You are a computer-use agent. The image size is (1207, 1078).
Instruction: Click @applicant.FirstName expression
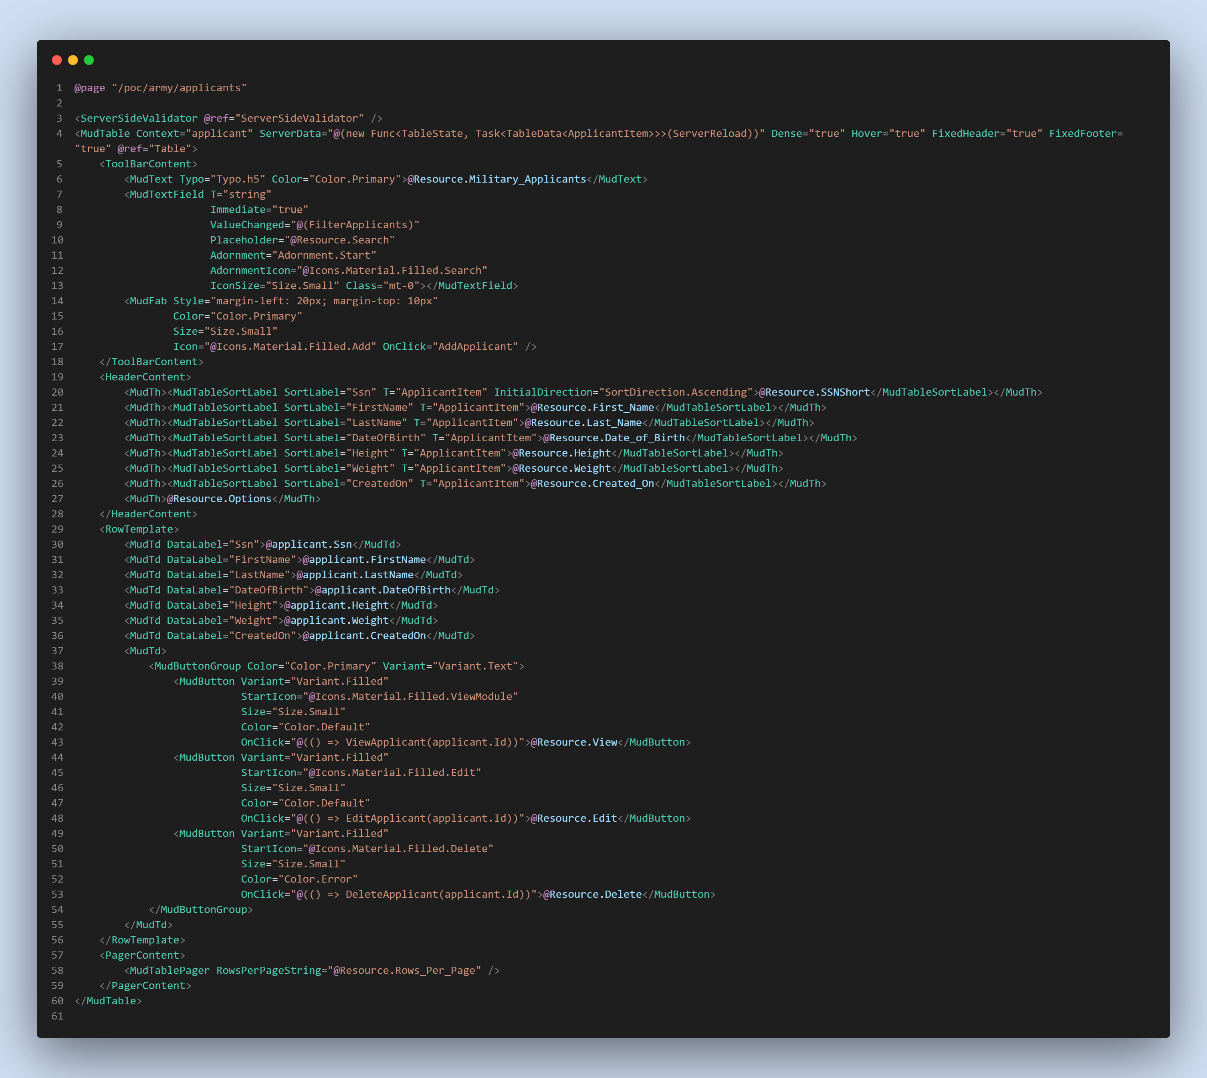[x=364, y=560]
